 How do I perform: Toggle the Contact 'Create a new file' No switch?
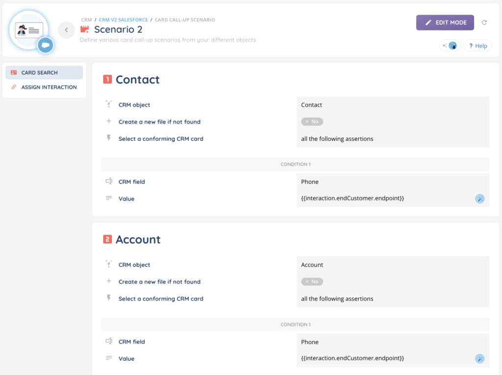click(312, 121)
